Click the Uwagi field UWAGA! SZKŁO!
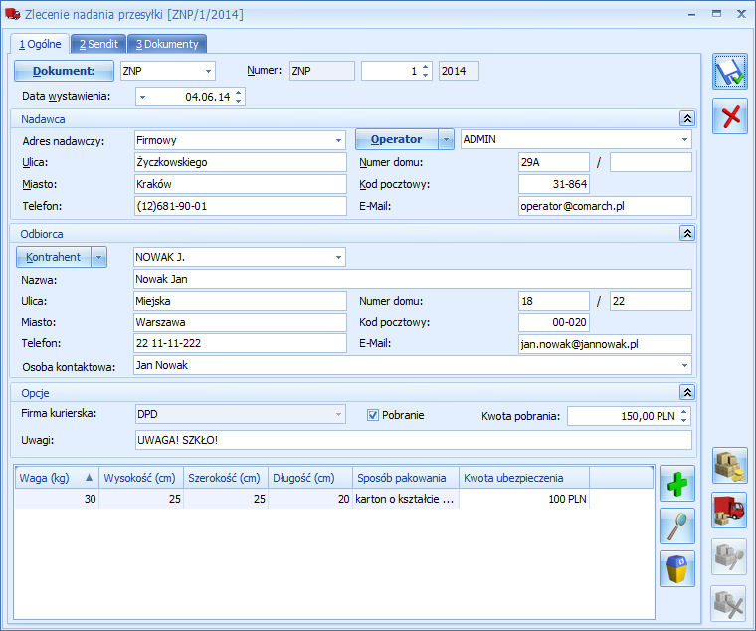The height and width of the screenshot is (631, 756). (414, 440)
